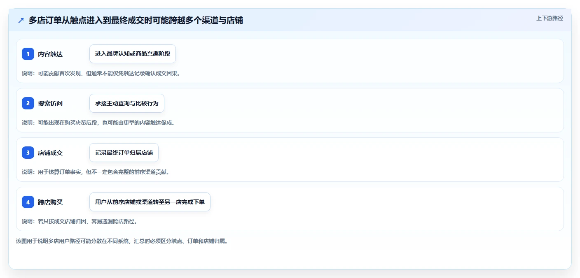
Task: Click the 店铺成交 step label
Action: coord(50,153)
